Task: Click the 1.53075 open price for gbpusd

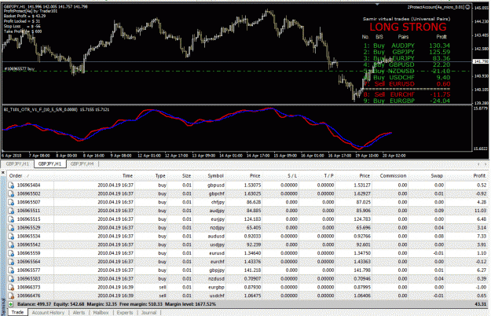Action: click(252, 186)
